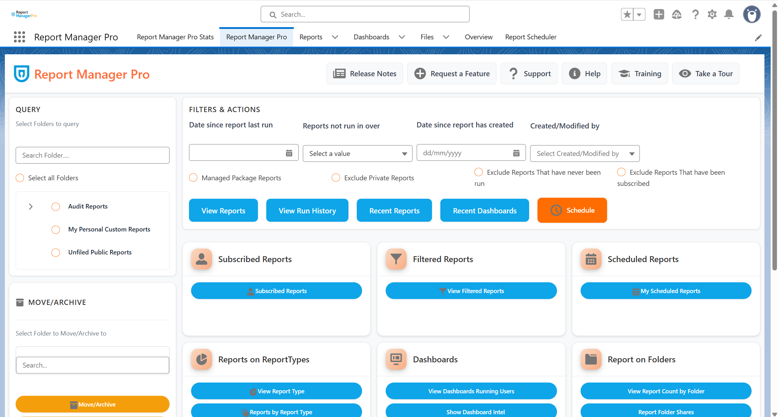
Task: Click Recent Dashboards button
Action: (x=485, y=210)
